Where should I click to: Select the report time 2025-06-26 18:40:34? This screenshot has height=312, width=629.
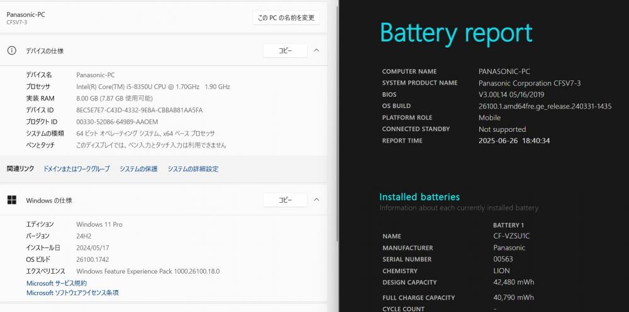(514, 141)
